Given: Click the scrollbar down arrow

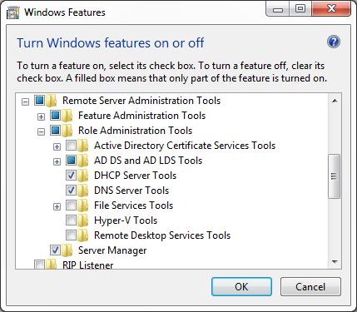Looking at the screenshot, I should coord(335,261).
